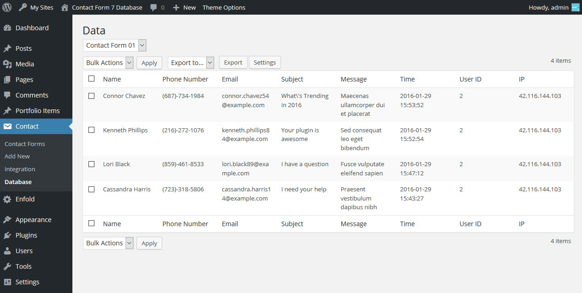Tick the checkbox for Lori Black

click(92, 164)
